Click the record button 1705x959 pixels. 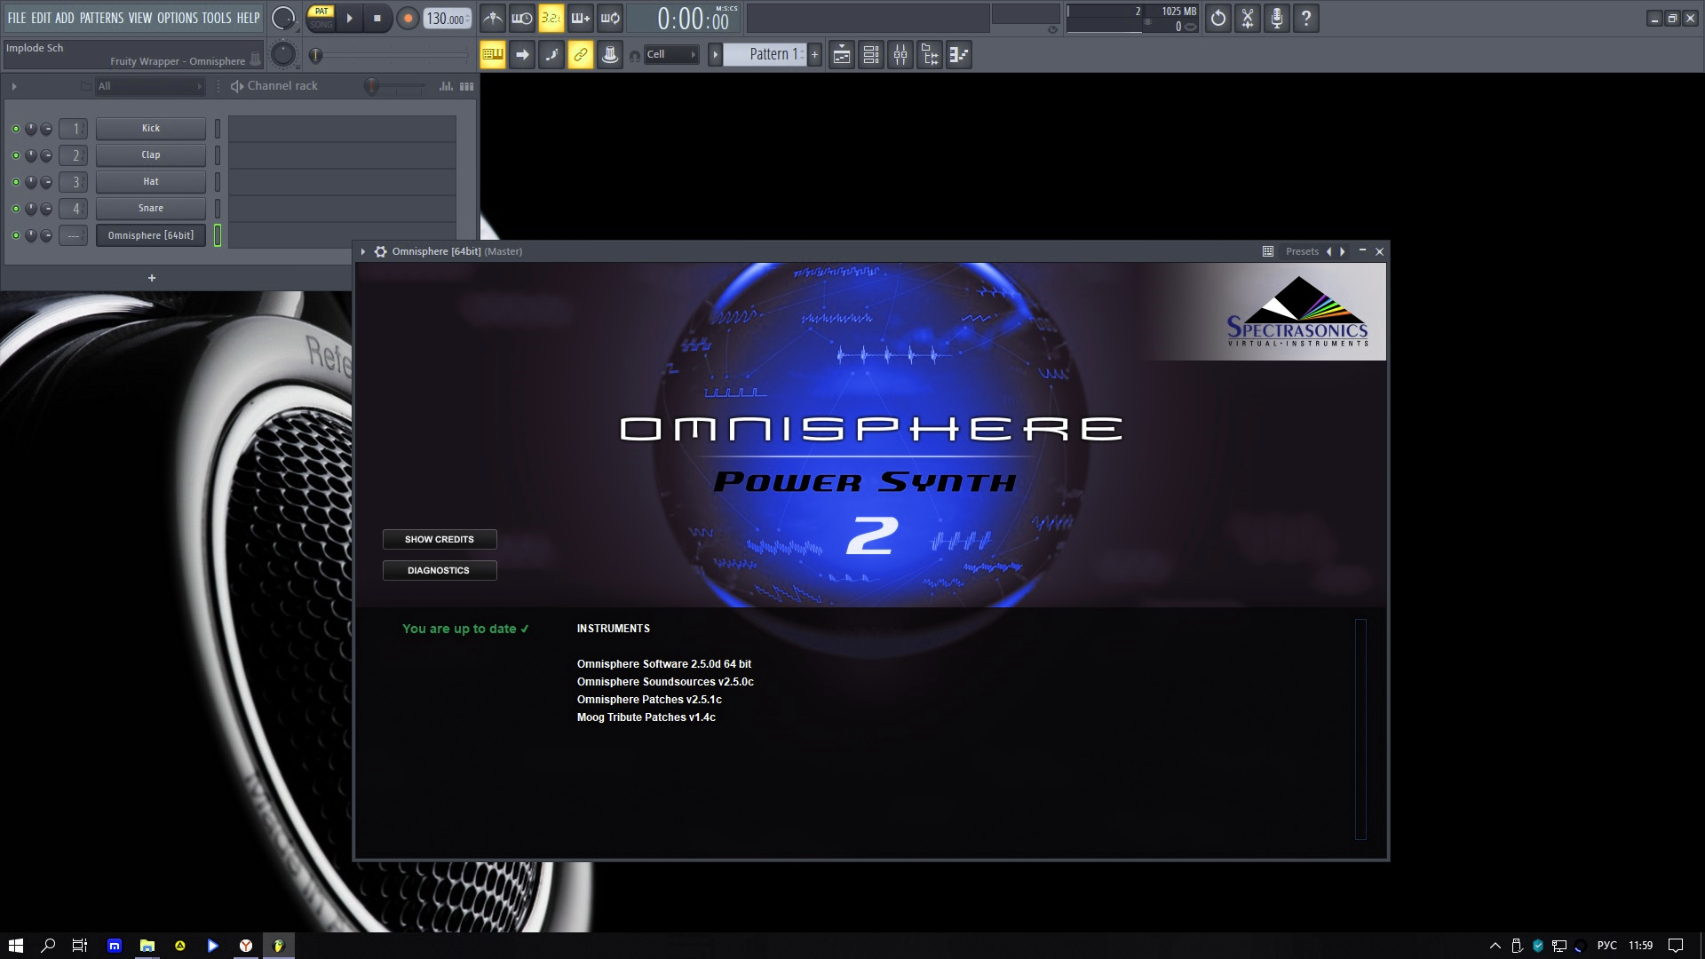[x=408, y=18]
